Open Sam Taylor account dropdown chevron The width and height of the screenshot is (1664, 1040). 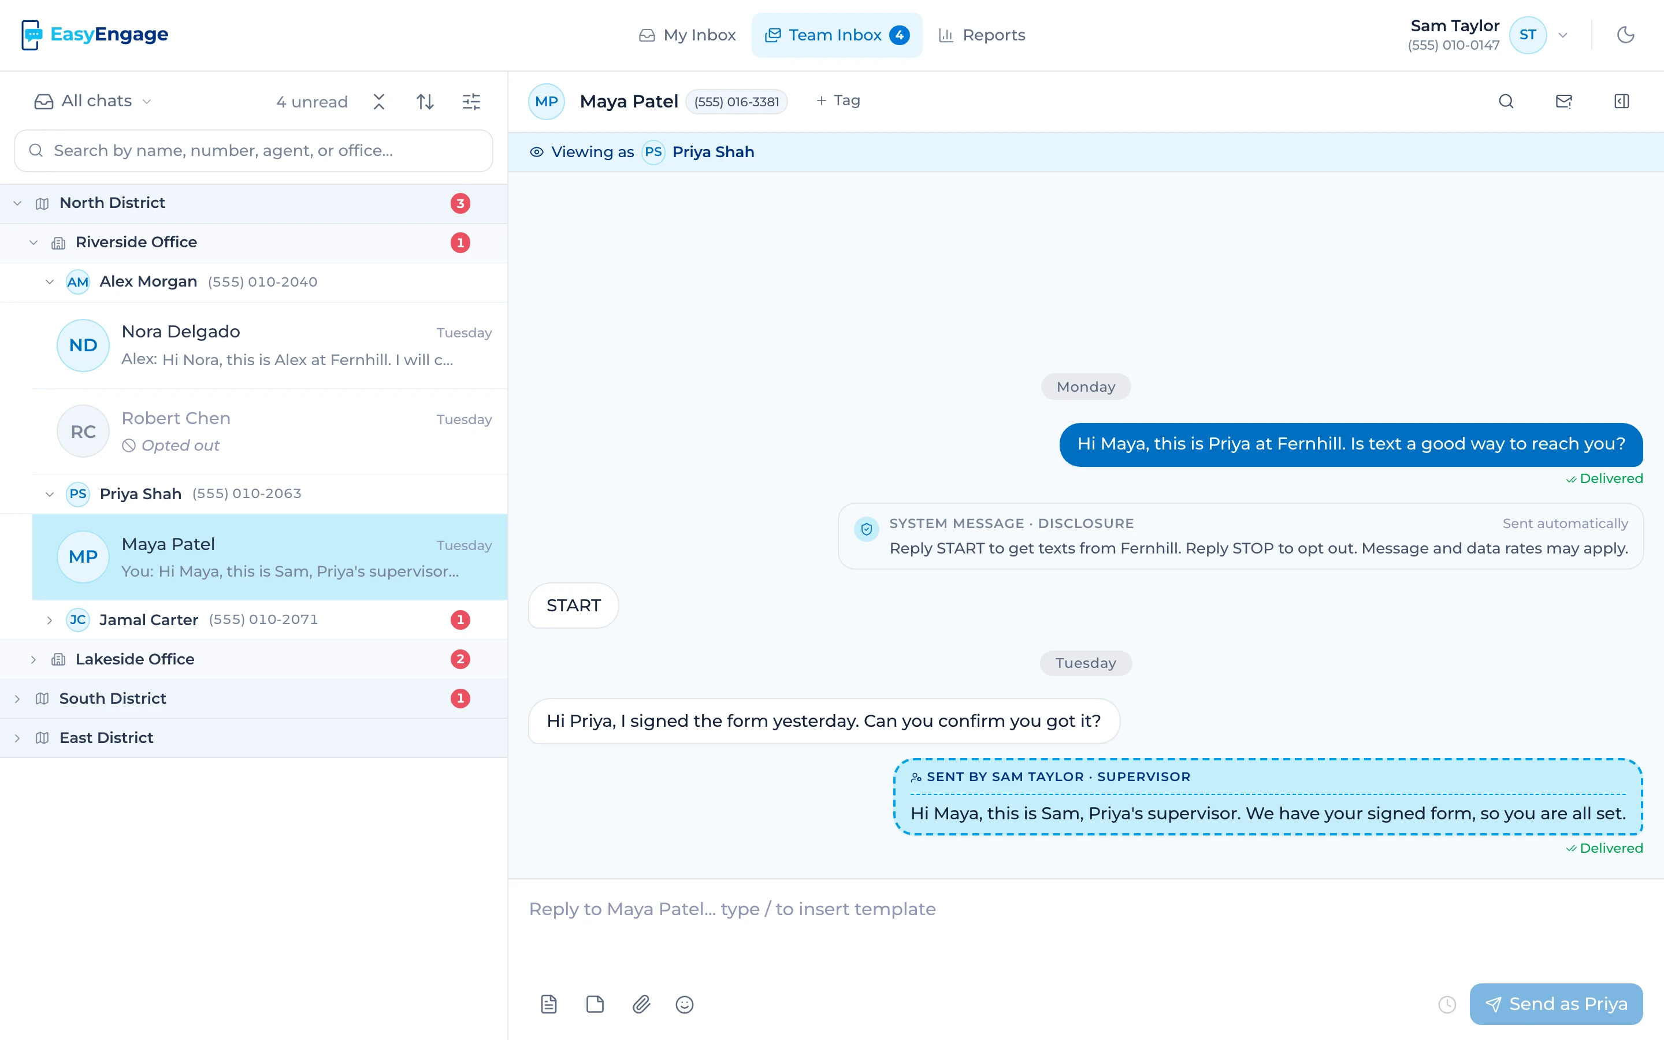(1563, 35)
